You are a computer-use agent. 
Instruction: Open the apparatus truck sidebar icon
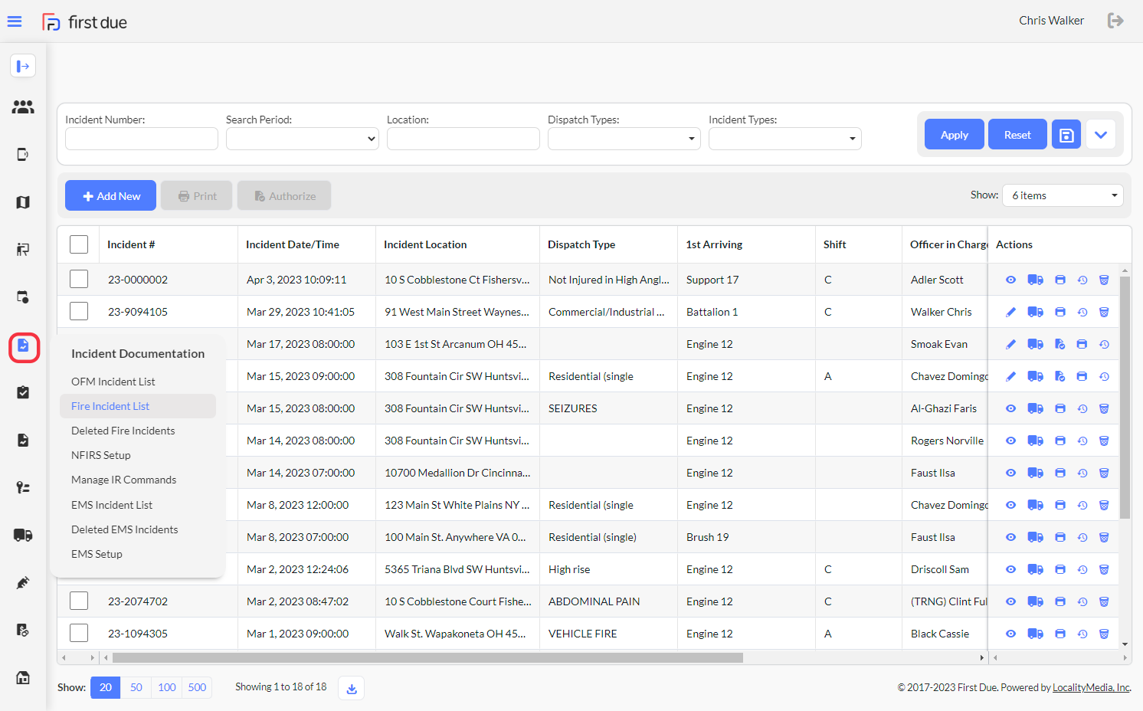point(23,535)
